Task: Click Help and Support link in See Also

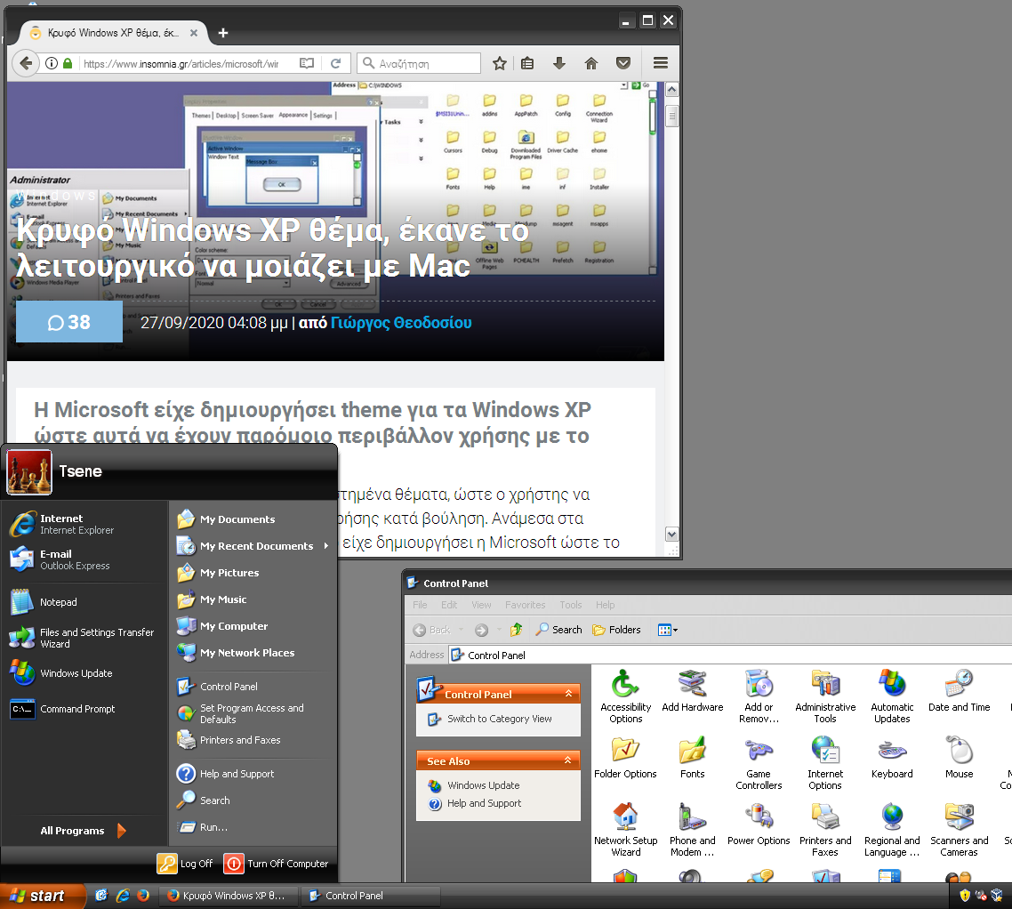Action: click(x=484, y=803)
